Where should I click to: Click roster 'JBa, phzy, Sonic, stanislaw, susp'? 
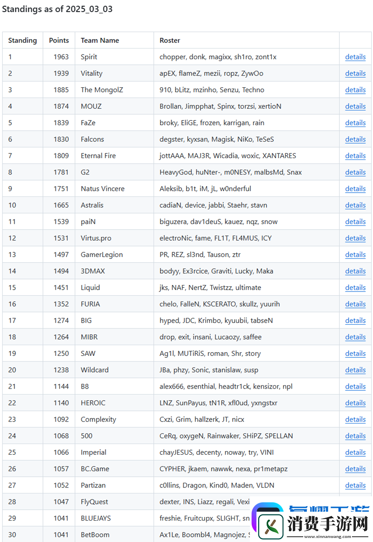pos(208,370)
